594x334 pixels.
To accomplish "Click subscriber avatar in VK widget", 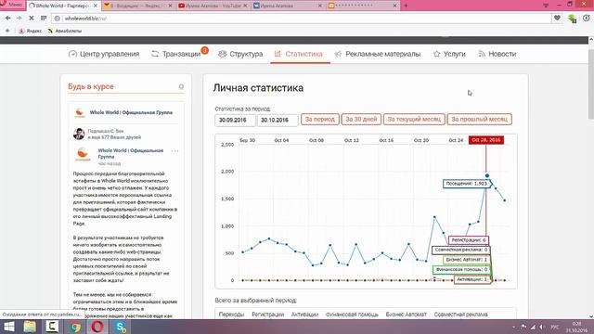I will pyautogui.click(x=79, y=134).
